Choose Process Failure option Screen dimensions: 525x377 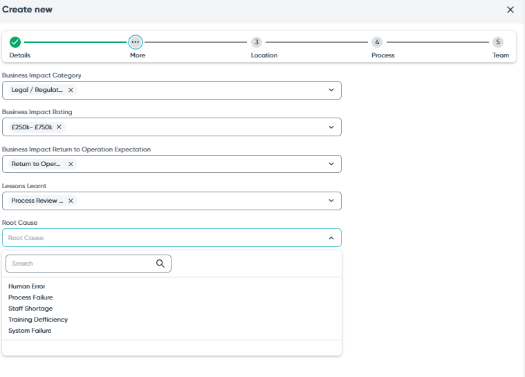point(30,297)
